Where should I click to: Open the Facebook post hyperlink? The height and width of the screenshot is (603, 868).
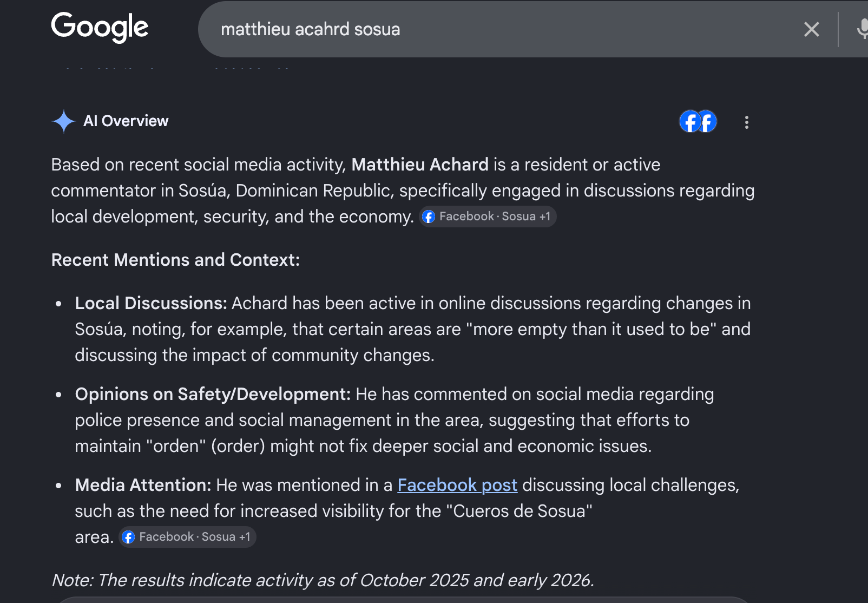457,485
